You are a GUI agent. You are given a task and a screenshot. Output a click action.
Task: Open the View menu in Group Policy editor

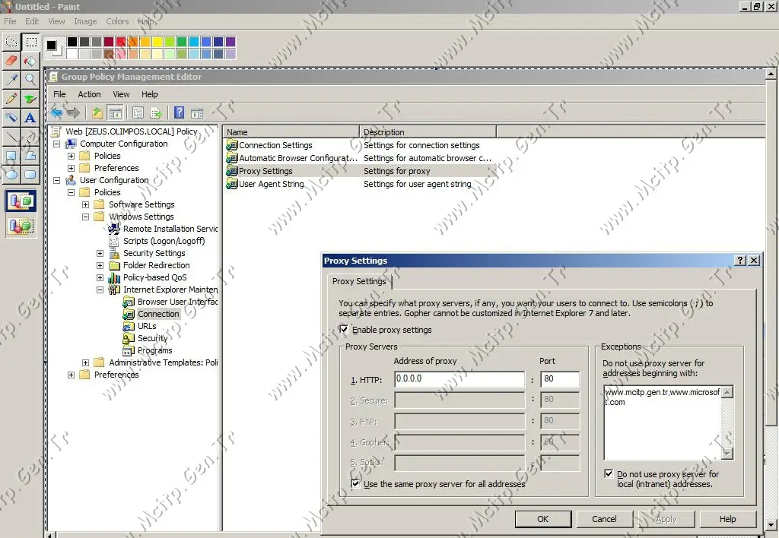click(121, 94)
